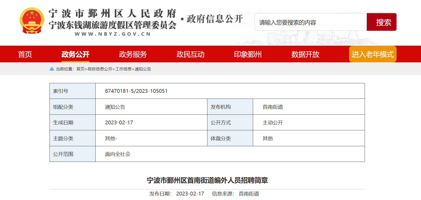Image resolution: width=421 pixels, height=200 pixels.
Task: Click the index number 67470181-5/2023-105051
Action: pos(136,91)
